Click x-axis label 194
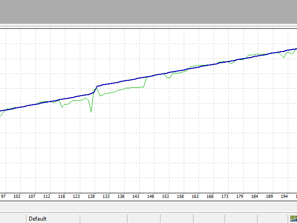 pos(284,197)
